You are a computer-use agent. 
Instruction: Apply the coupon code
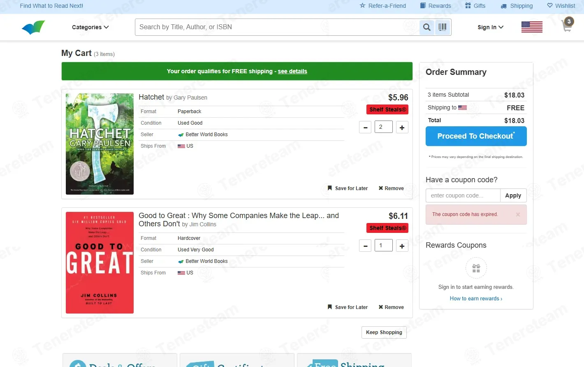tap(513, 195)
